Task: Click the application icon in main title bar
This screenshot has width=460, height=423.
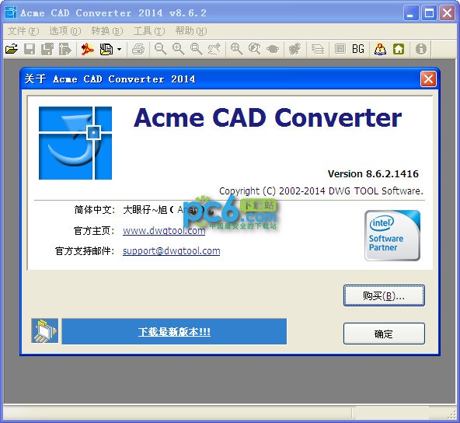Action: tap(11, 12)
